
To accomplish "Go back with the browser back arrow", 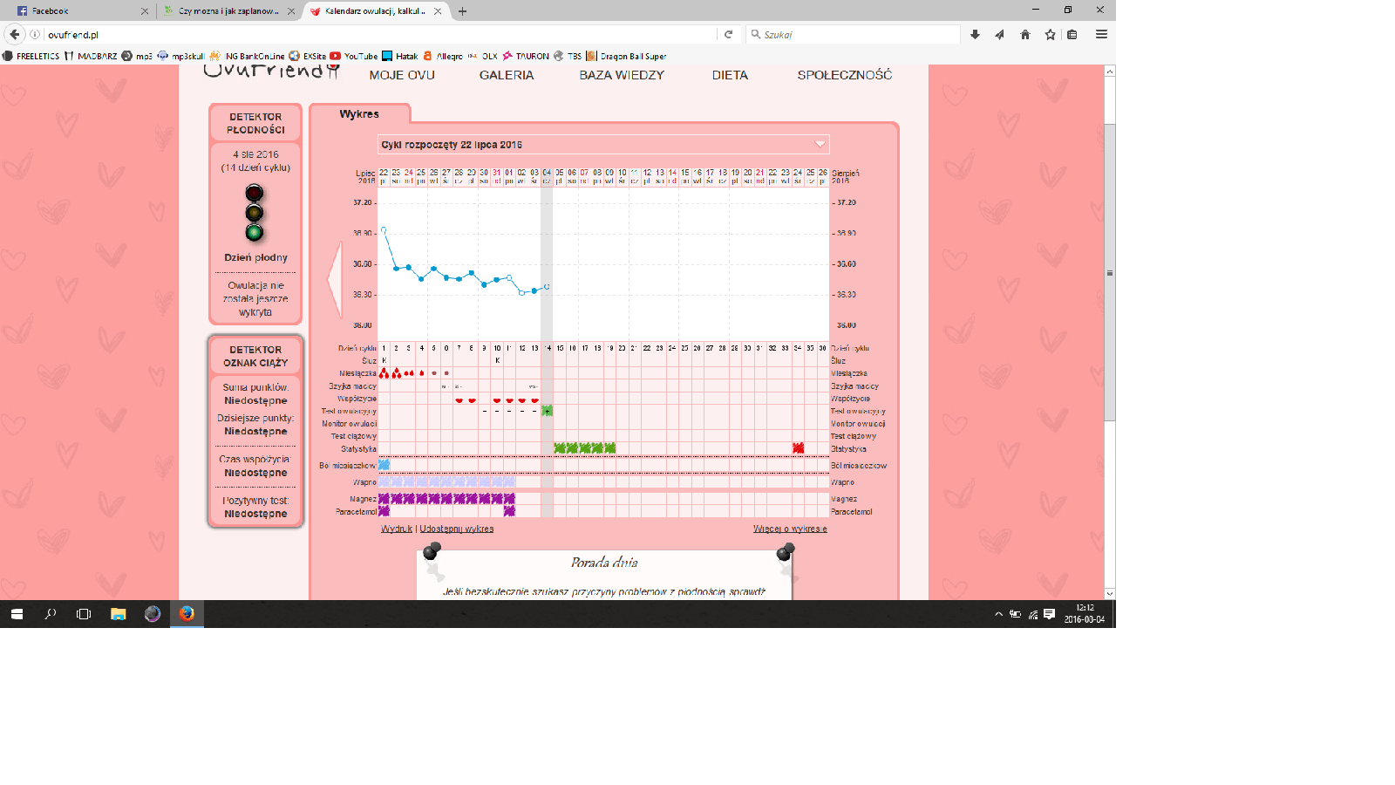I will (x=15, y=34).
